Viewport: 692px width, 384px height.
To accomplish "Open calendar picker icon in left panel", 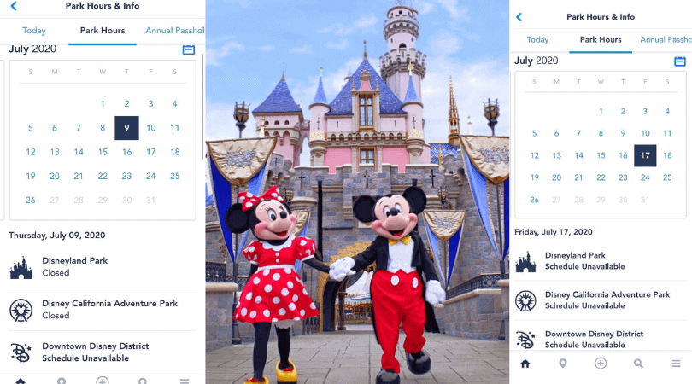I will click(x=189, y=49).
